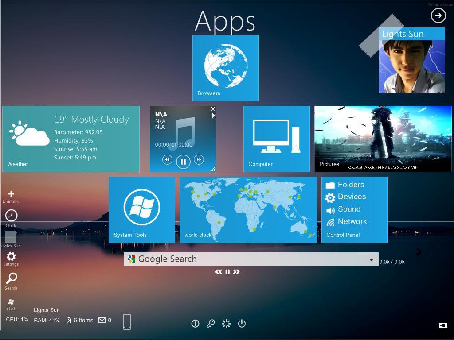Open the world clock map tile
The width and height of the screenshot is (454, 340).
(x=248, y=210)
